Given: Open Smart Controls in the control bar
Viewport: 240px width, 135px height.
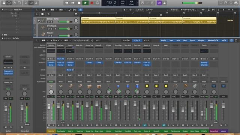Looking at the screenshot, I should coord(26,3).
